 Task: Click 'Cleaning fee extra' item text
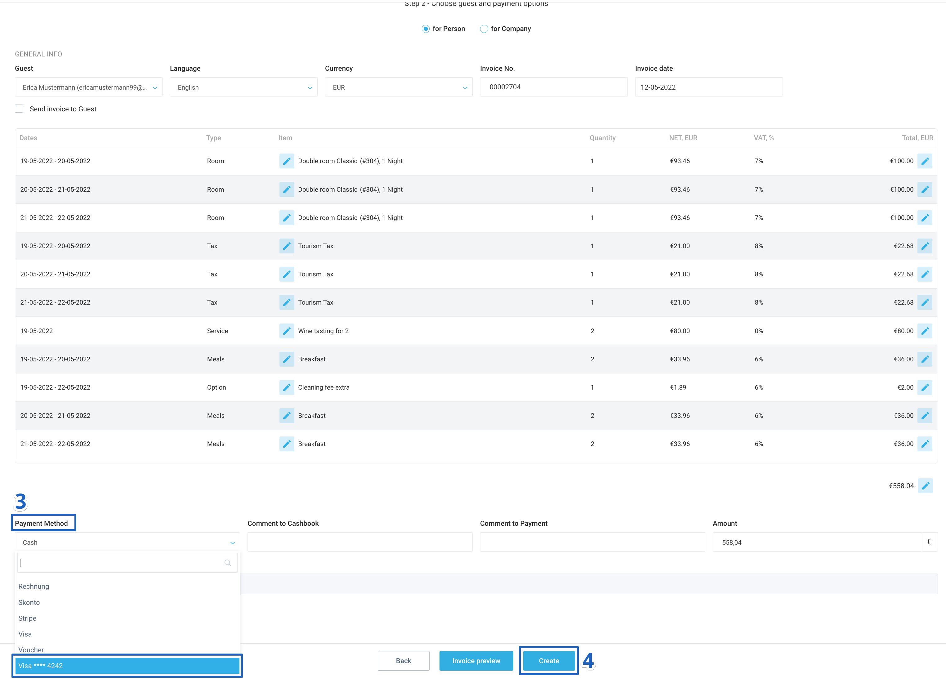pos(324,387)
